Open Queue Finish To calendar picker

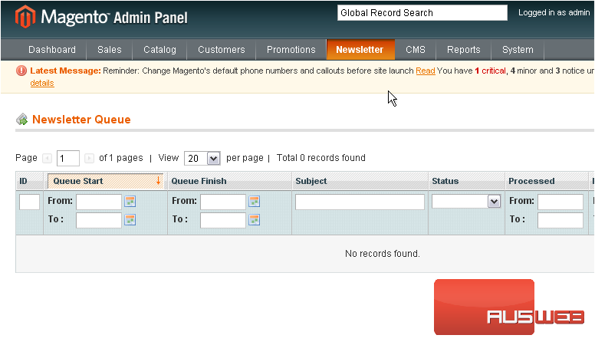[x=255, y=220]
